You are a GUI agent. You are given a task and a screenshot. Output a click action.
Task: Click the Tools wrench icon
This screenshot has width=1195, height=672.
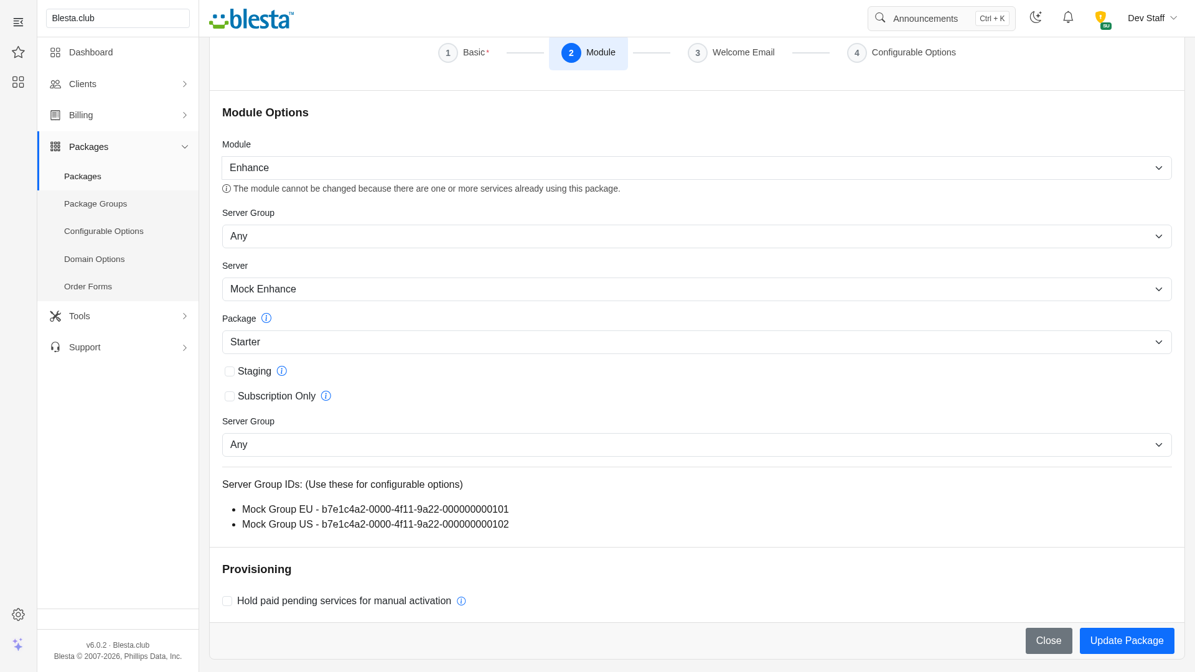pos(55,316)
